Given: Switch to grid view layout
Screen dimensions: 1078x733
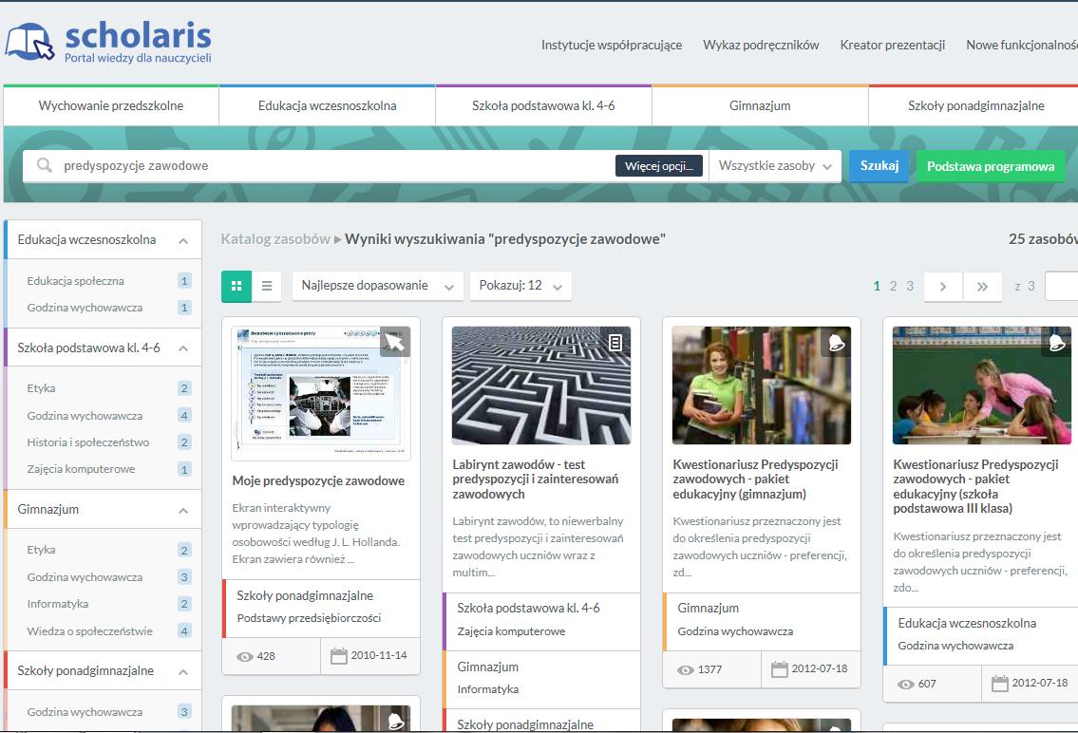Looking at the screenshot, I should click(236, 286).
